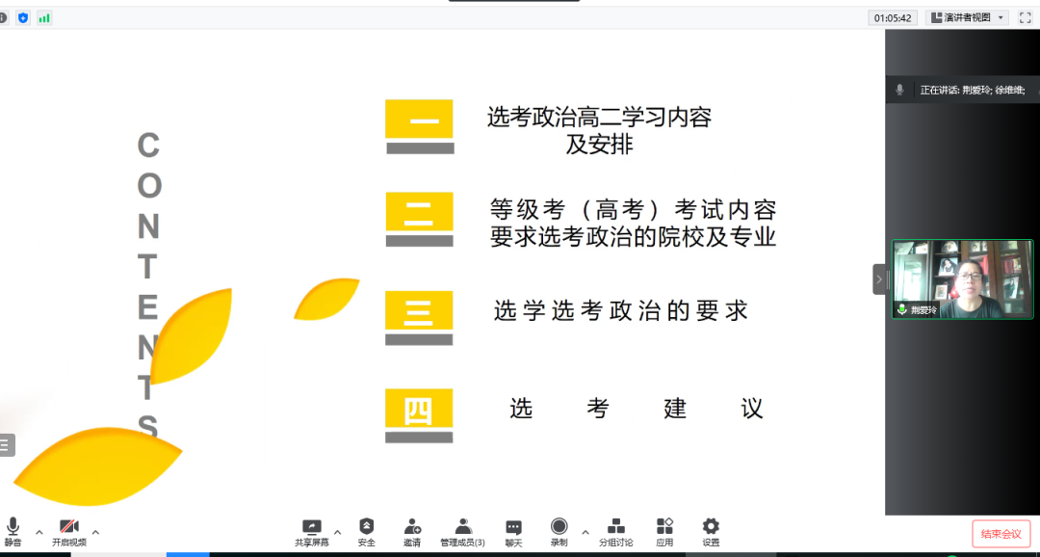This screenshot has width=1040, height=557.
Task: Open the Speaker View (演讲者视图) dropdown
Action: pos(967,17)
